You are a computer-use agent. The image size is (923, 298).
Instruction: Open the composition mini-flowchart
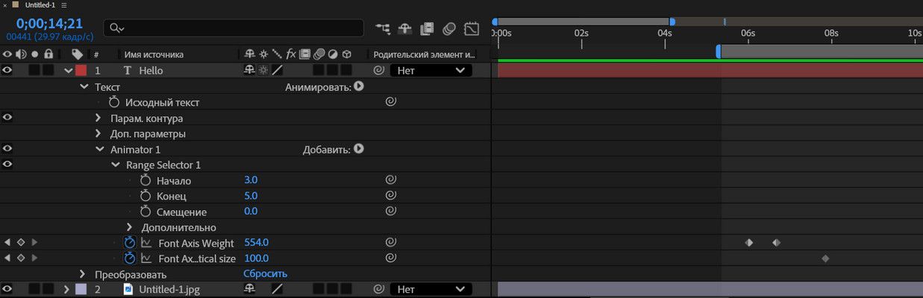pos(383,29)
